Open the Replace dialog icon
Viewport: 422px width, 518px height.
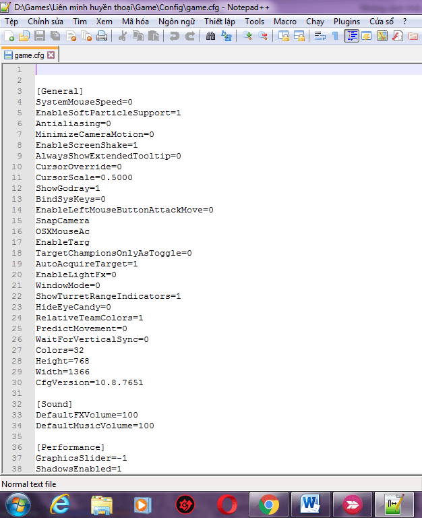point(227,36)
